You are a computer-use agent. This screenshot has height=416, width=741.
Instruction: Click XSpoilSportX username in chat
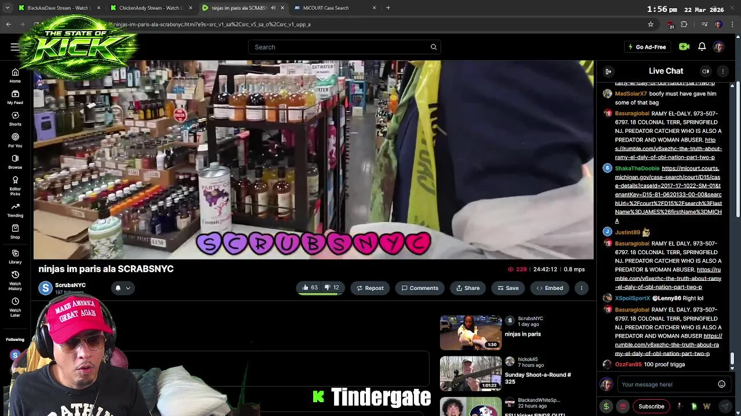click(632, 298)
